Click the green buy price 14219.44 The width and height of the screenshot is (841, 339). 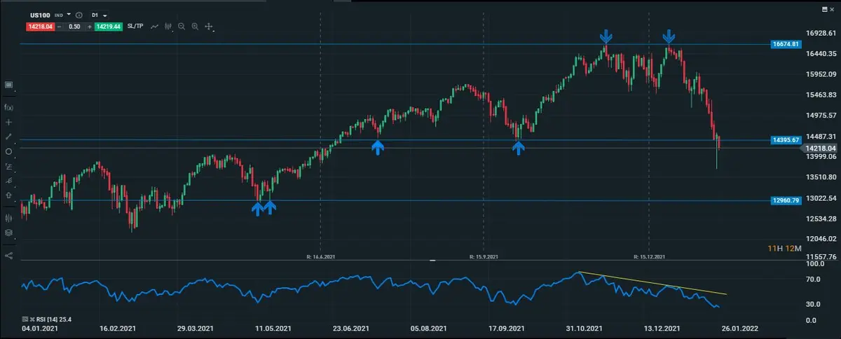pyautogui.click(x=108, y=27)
